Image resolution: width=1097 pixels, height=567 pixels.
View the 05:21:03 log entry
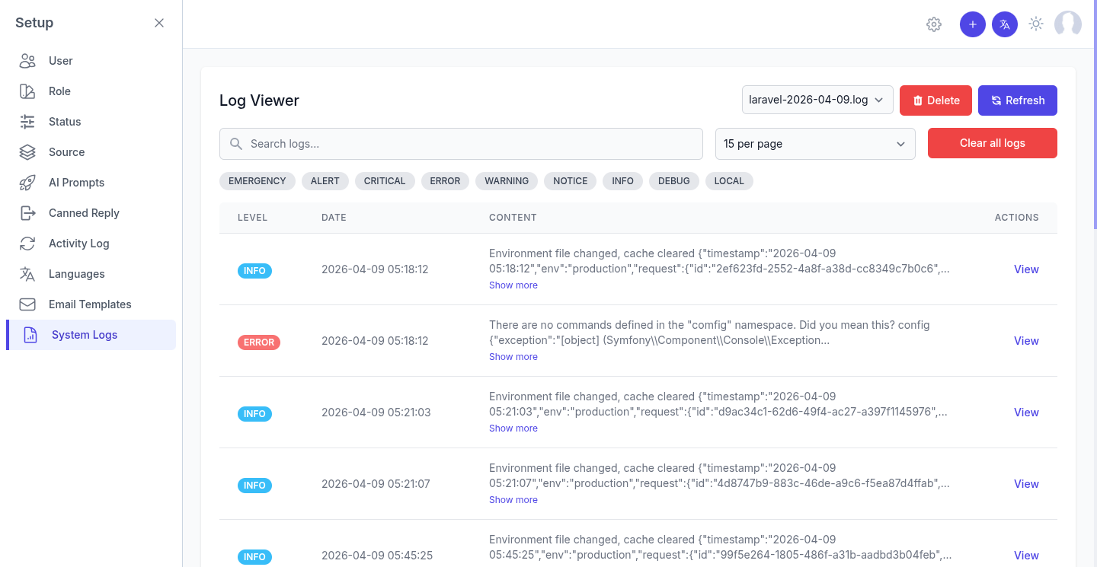[x=1026, y=413]
